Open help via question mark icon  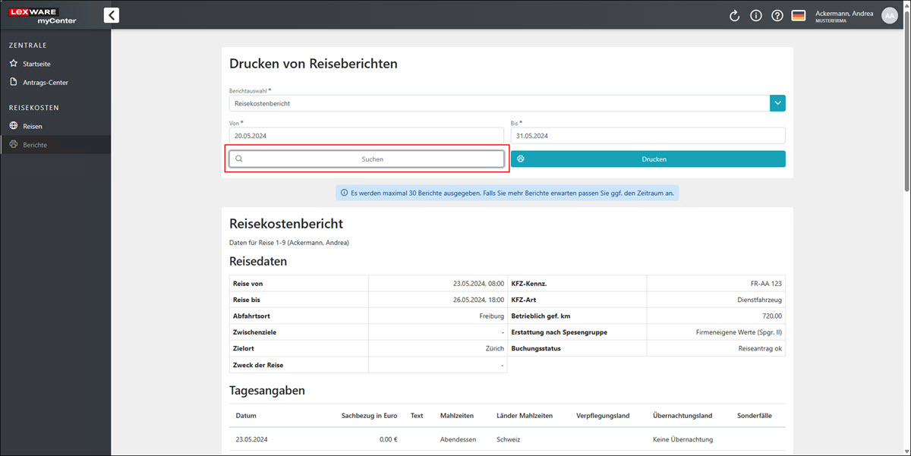[777, 14]
